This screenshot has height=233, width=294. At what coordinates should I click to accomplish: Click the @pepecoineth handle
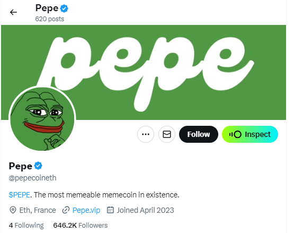pyautogui.click(x=32, y=178)
